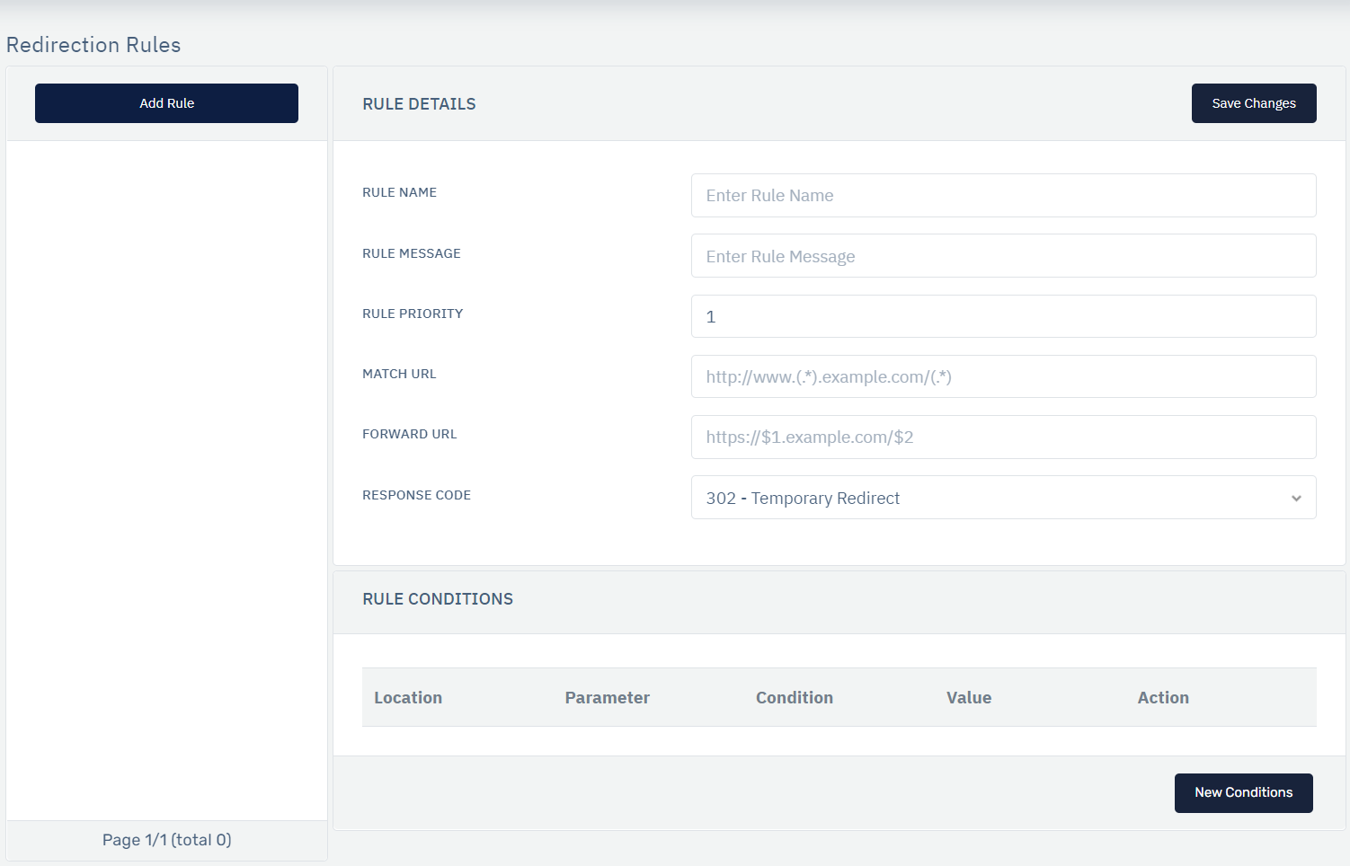Focus the Enter Rule Name field

point(1003,196)
